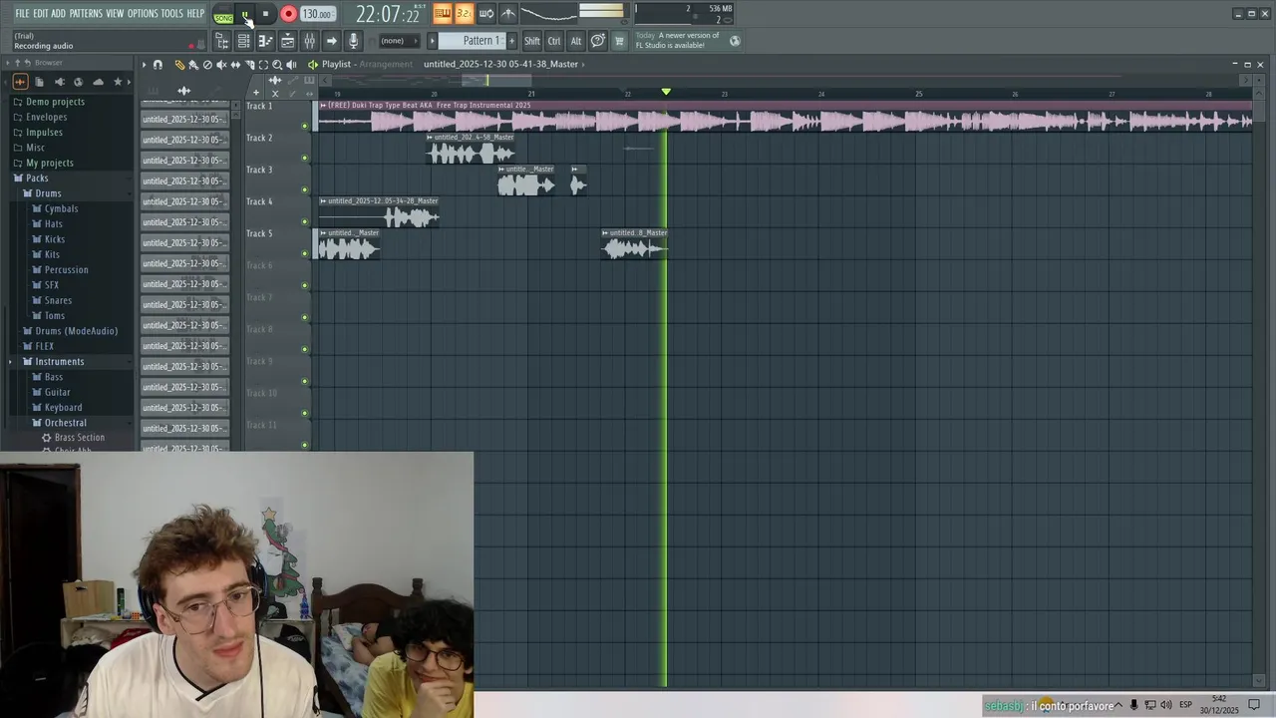Mute Track 3 with its green light
Viewport: 1276px width, 718px height.
click(x=305, y=190)
